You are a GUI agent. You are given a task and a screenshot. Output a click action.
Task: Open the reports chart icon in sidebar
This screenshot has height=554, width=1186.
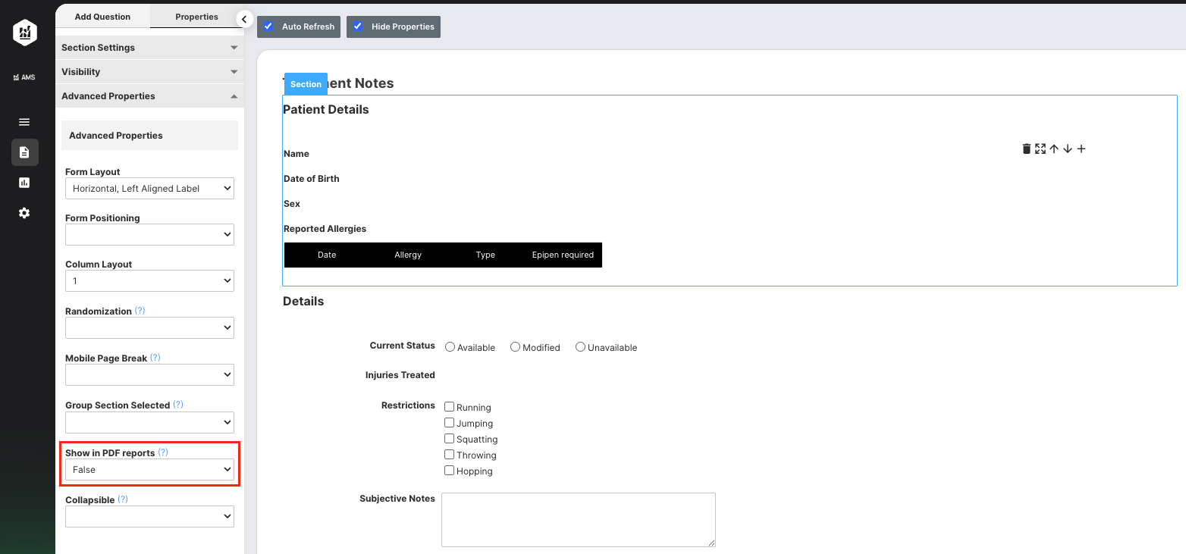24,183
